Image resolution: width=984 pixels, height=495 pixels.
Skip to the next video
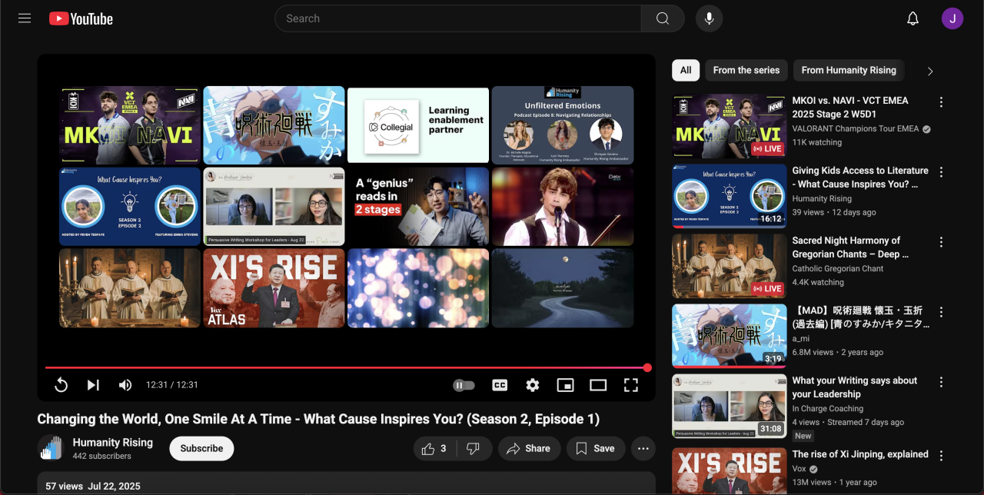(93, 385)
